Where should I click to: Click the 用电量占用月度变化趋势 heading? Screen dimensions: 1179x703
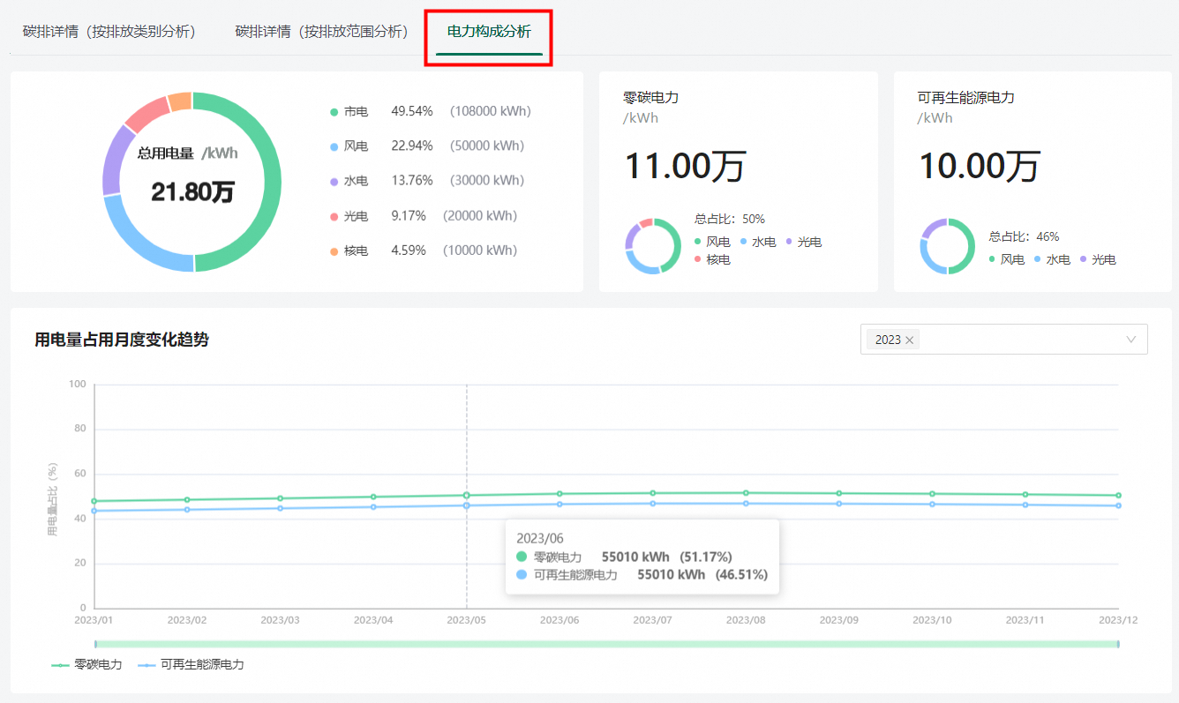(122, 340)
